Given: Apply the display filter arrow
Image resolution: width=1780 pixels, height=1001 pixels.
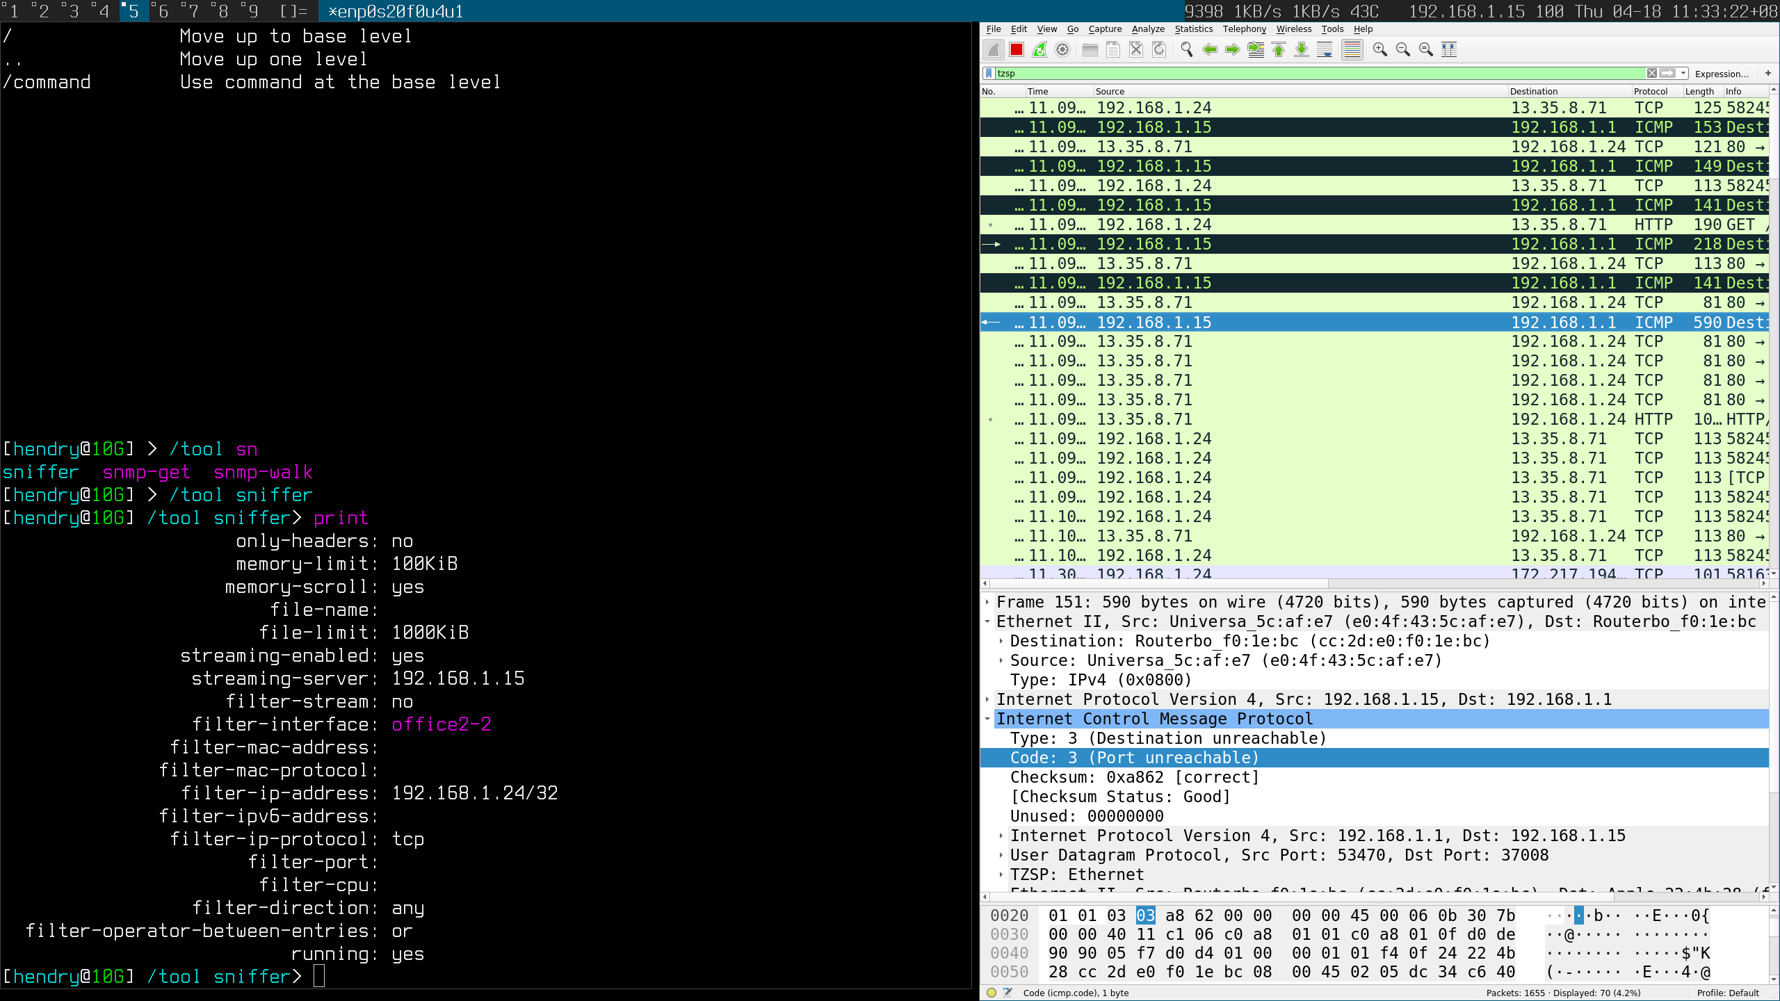Looking at the screenshot, I should (1667, 73).
